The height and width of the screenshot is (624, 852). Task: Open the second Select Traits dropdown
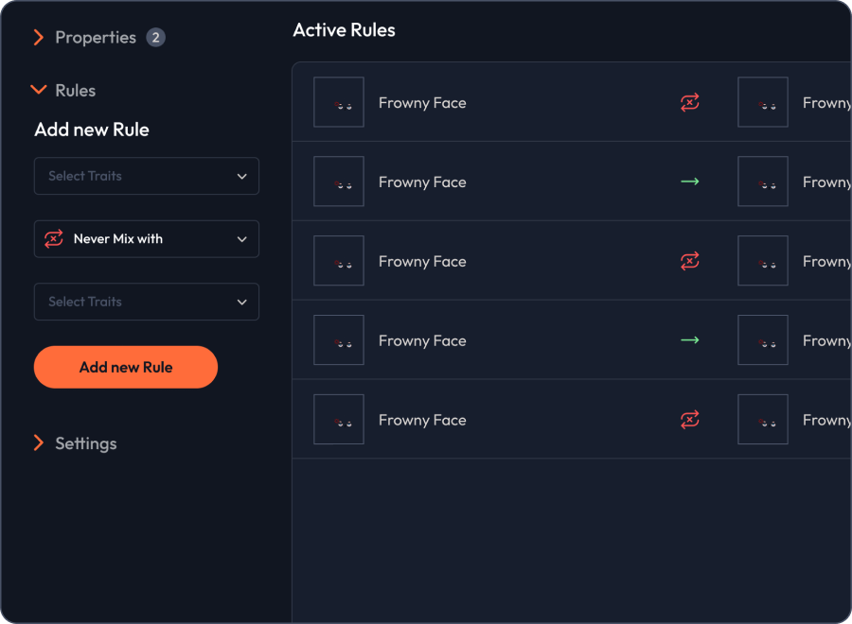pyautogui.click(x=147, y=302)
